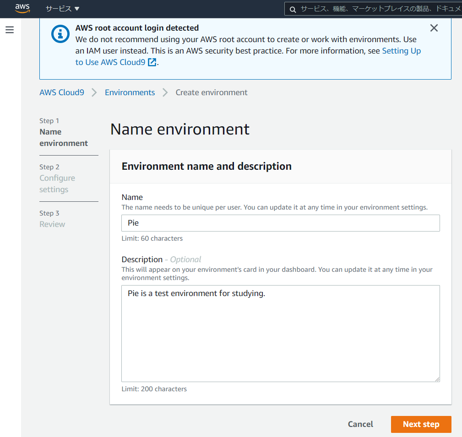Click the search magnifier icon
The height and width of the screenshot is (437, 462).
pos(293,10)
